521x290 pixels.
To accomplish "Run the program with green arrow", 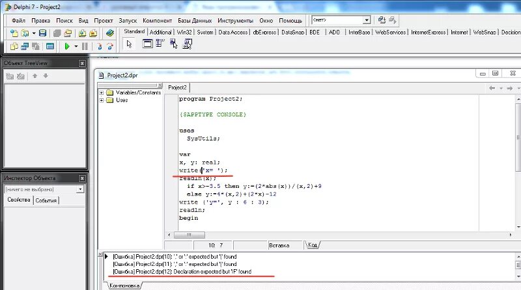I will pos(67,46).
